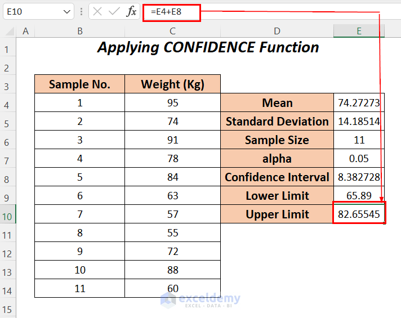Click the standard deviation value 14.18514

tap(359, 121)
